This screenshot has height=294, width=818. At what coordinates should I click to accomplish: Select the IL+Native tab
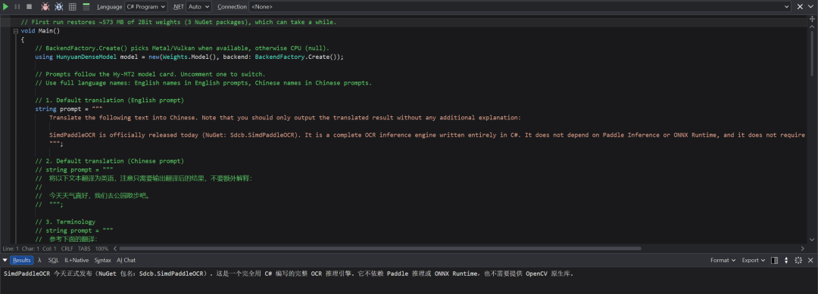76,260
